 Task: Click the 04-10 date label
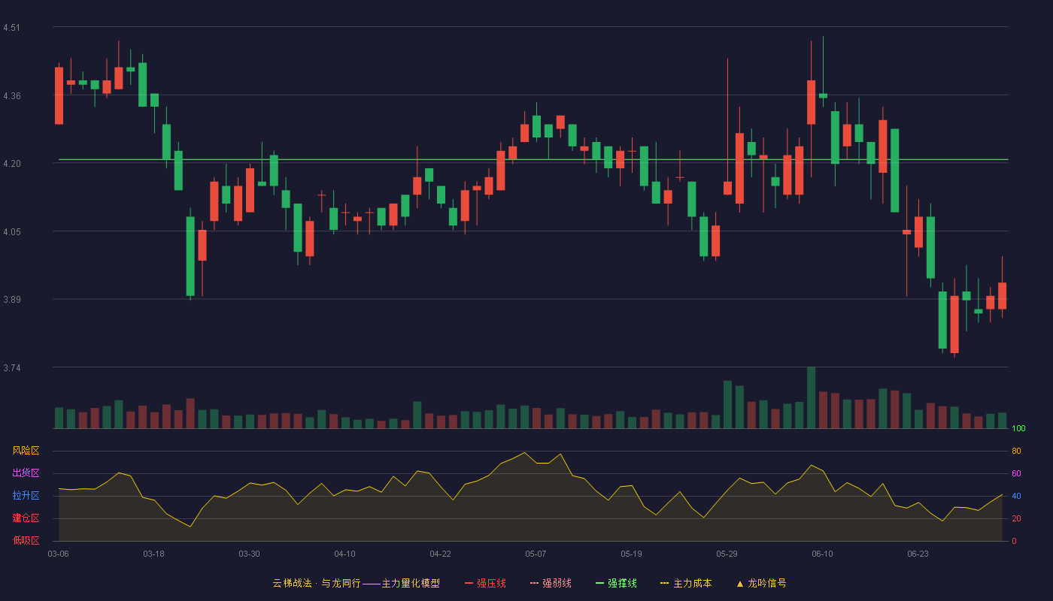(344, 554)
